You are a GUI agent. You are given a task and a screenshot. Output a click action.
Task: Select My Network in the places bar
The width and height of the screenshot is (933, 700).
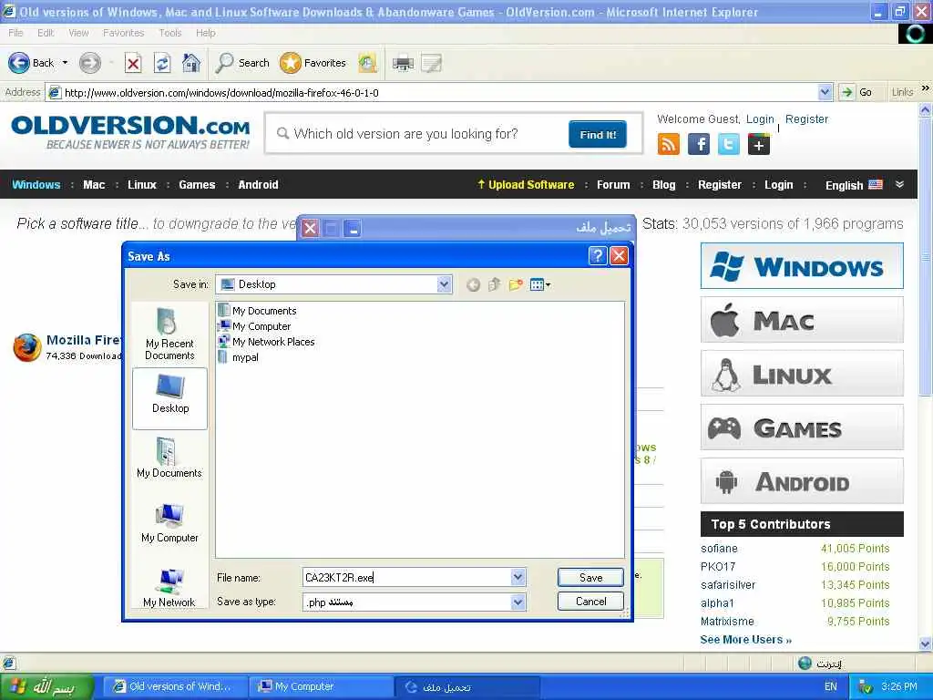coord(169,588)
